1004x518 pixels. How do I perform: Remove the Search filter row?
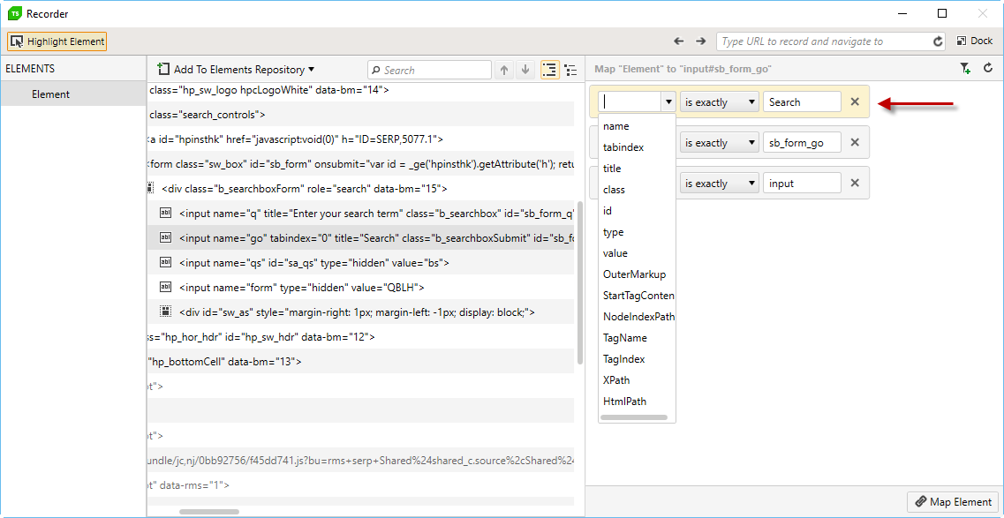click(x=855, y=101)
